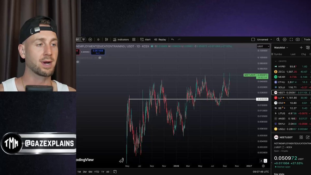Toggle the lower eye visibility icon on chart
Screen dimensions: 311x175
(78, 62)
